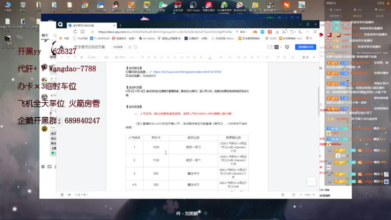The width and height of the screenshot is (391, 220).
Task: Click the italic formatting icon
Action: click(x=162, y=57)
